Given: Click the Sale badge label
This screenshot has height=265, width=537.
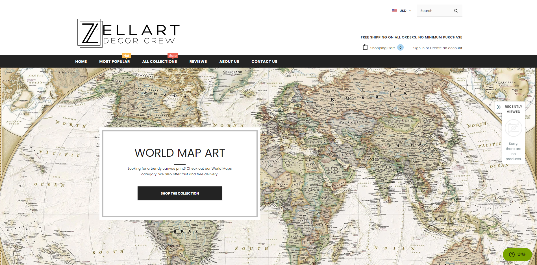Looking at the screenshot, I should (x=173, y=56).
